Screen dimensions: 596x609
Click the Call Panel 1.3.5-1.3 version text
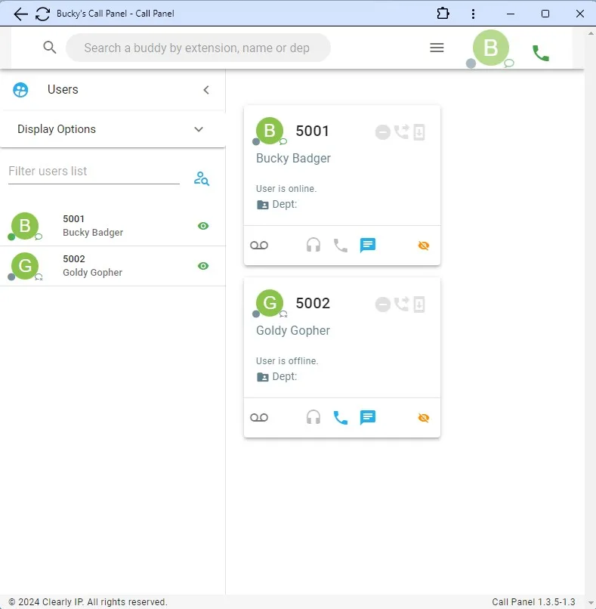(x=533, y=602)
